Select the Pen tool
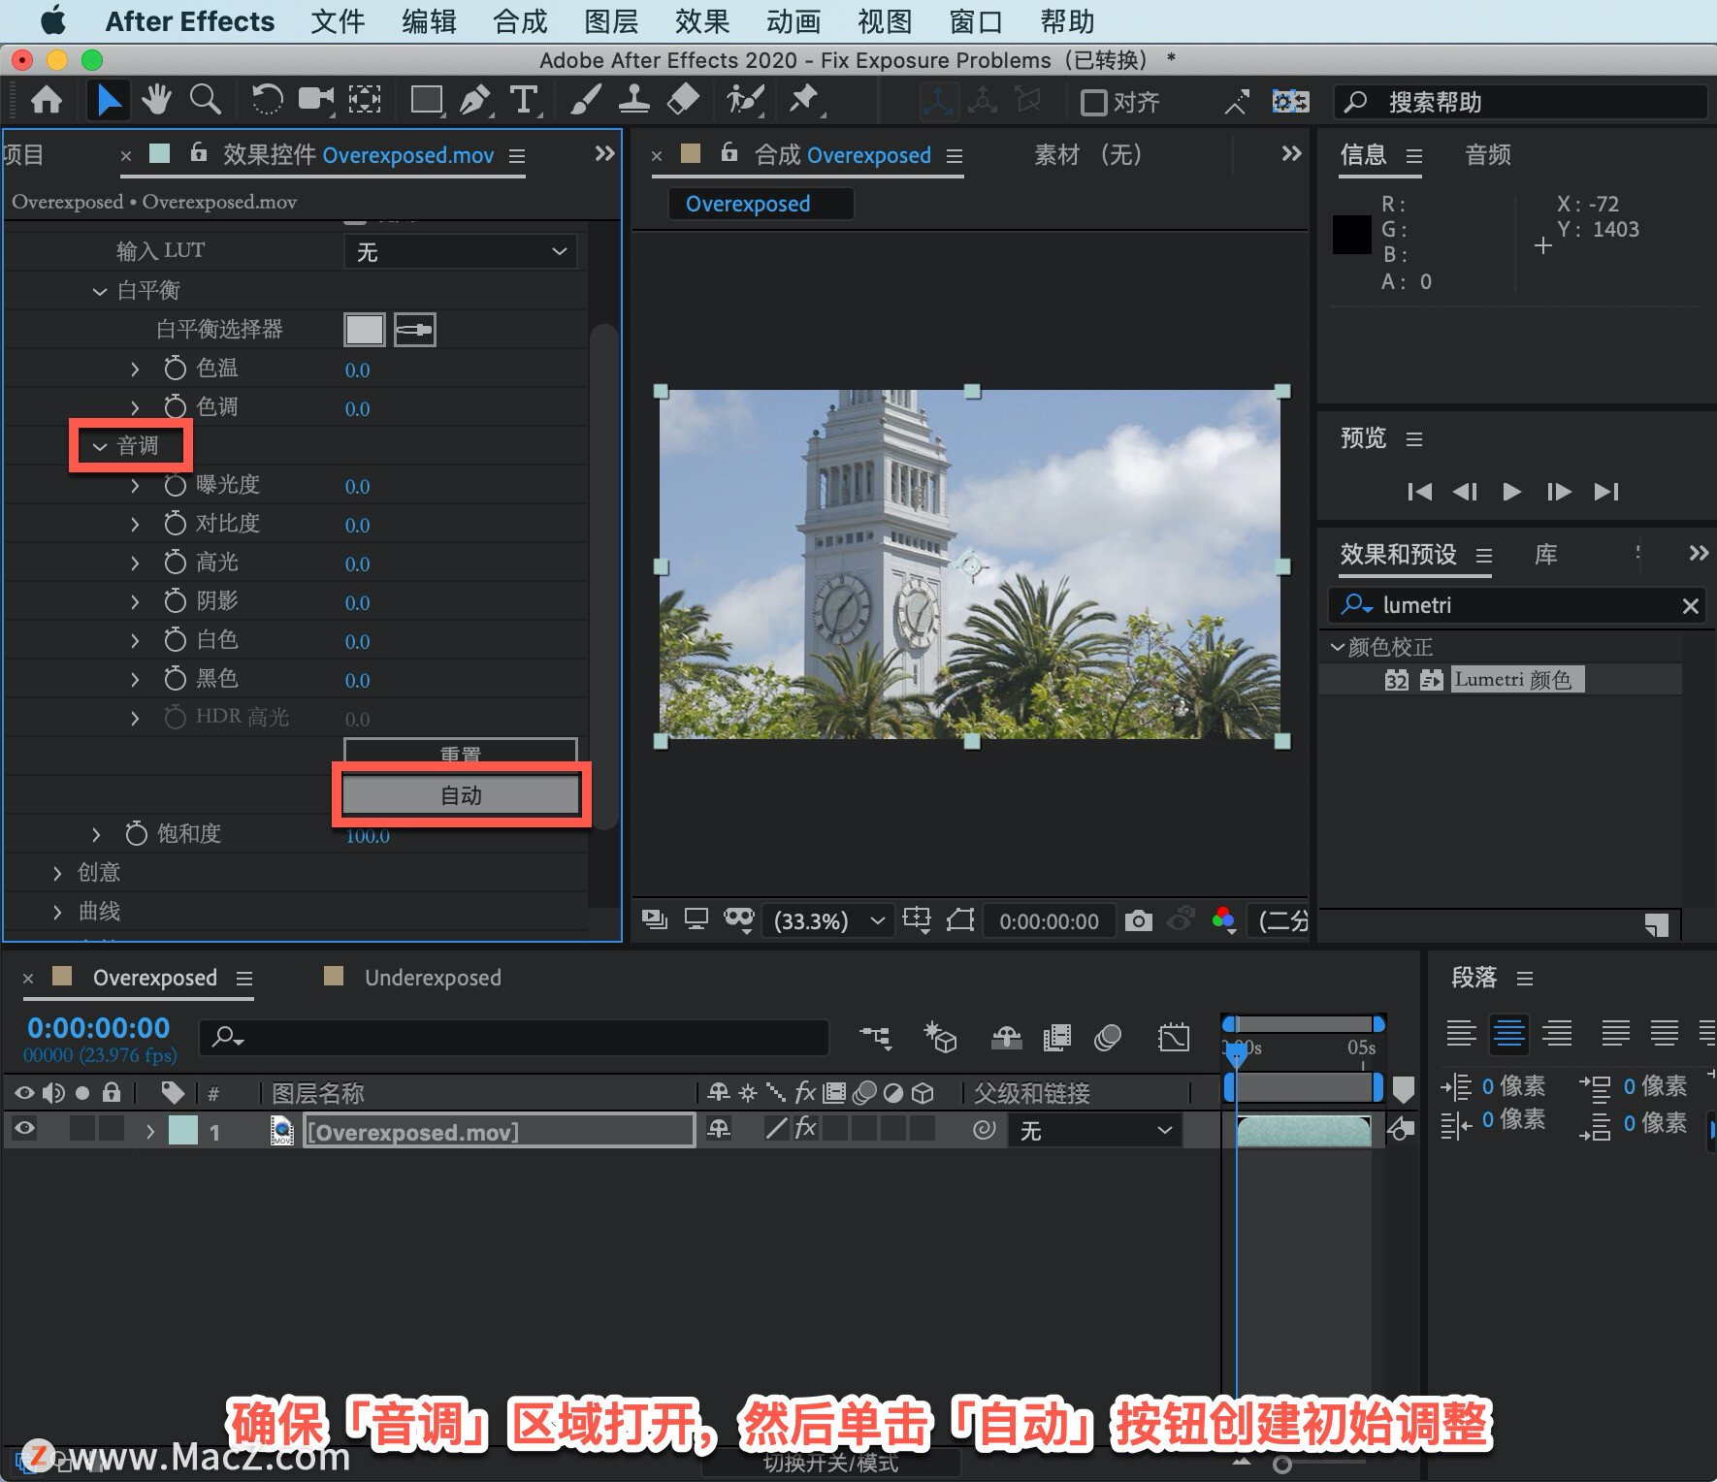Viewport: 1717px width, 1482px height. (474, 100)
